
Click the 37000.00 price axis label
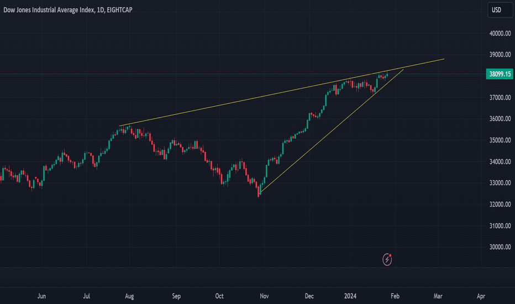coord(500,97)
